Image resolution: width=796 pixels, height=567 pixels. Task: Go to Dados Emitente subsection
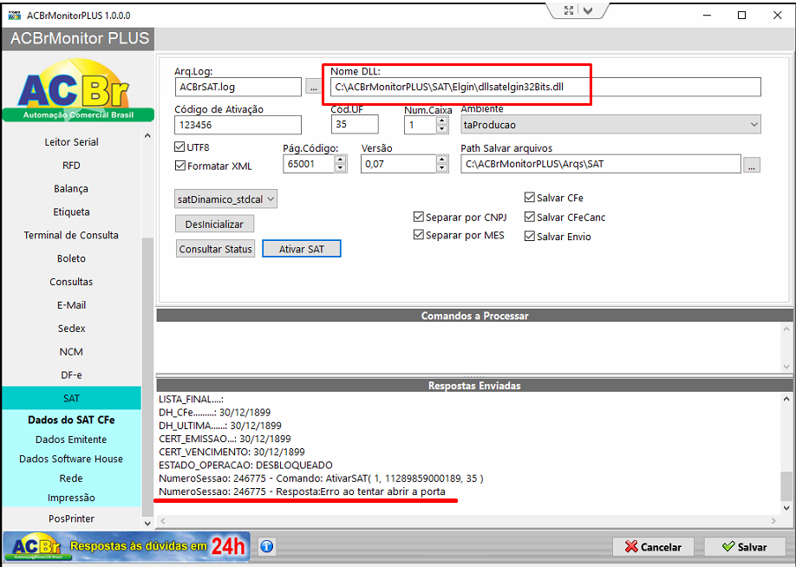tap(72, 440)
